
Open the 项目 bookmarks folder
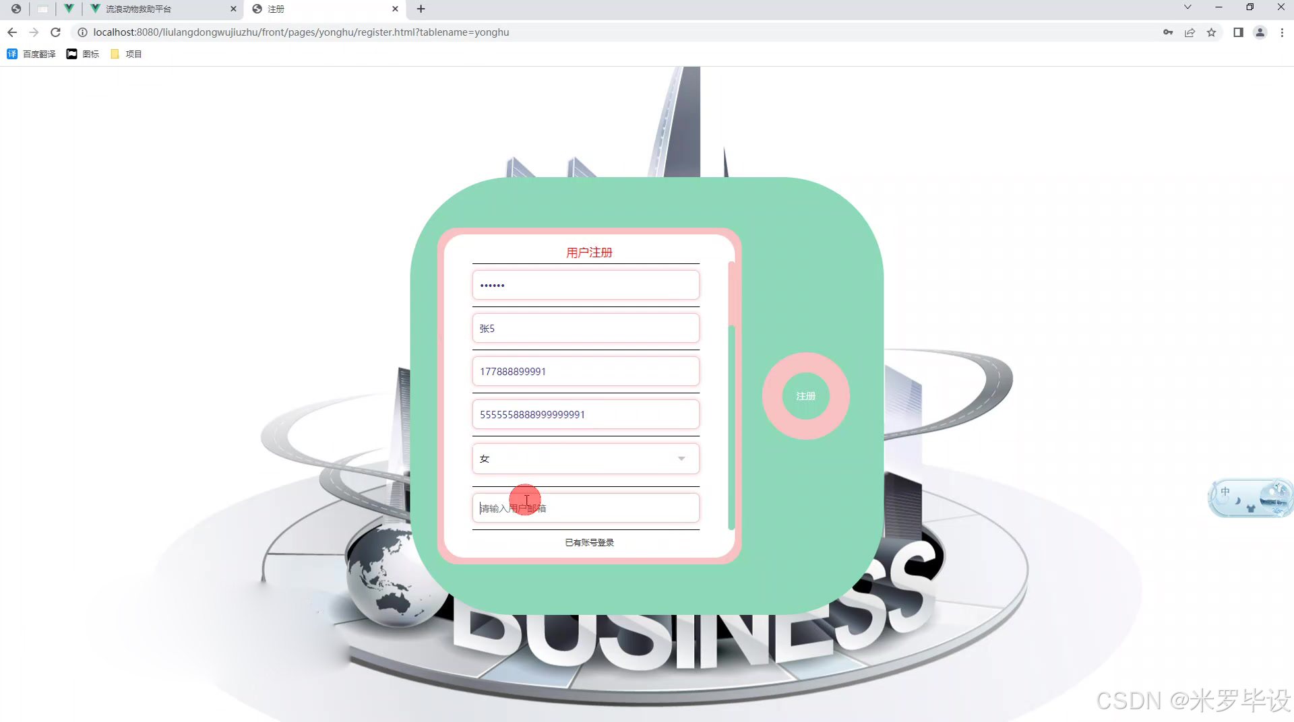(126, 54)
